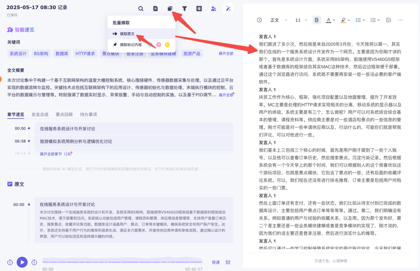The height and width of the screenshot is (271, 420).
Task: Open the 倍速 playback speed control
Action: [x=216, y=262]
